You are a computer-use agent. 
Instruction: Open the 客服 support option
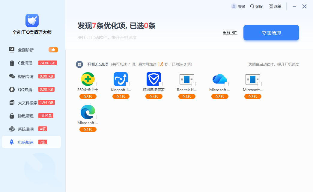coord(256,6)
